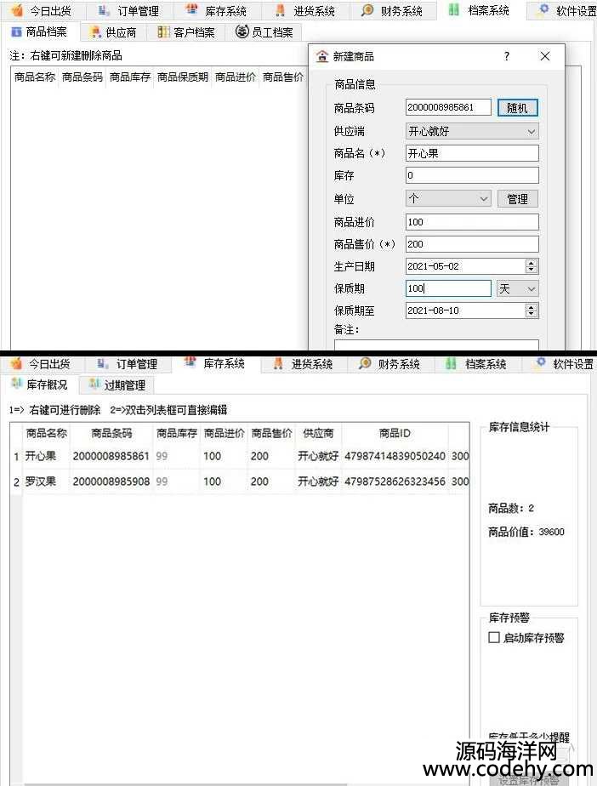Click the 客户档案 tab icon
The height and width of the screenshot is (786, 597).
coord(163,32)
